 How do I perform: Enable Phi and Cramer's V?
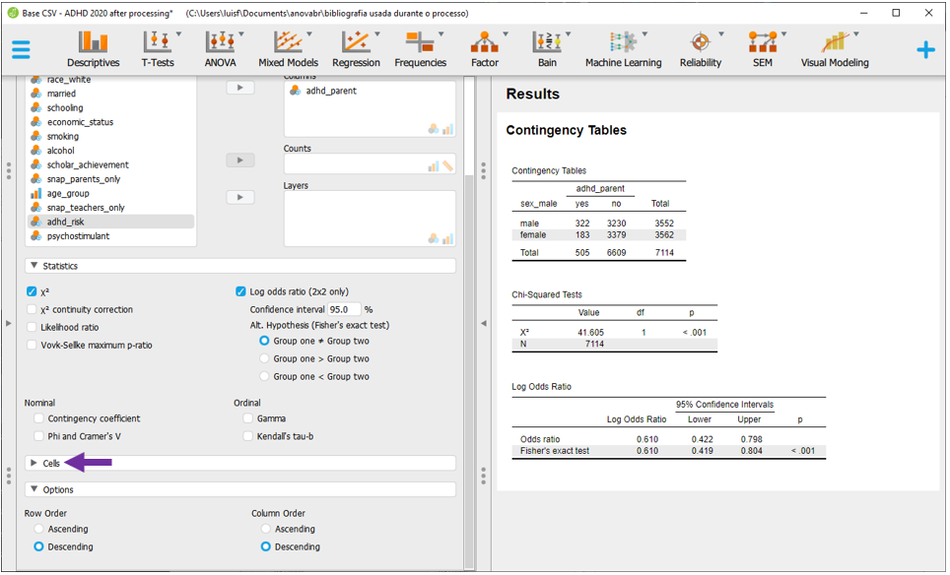39,436
